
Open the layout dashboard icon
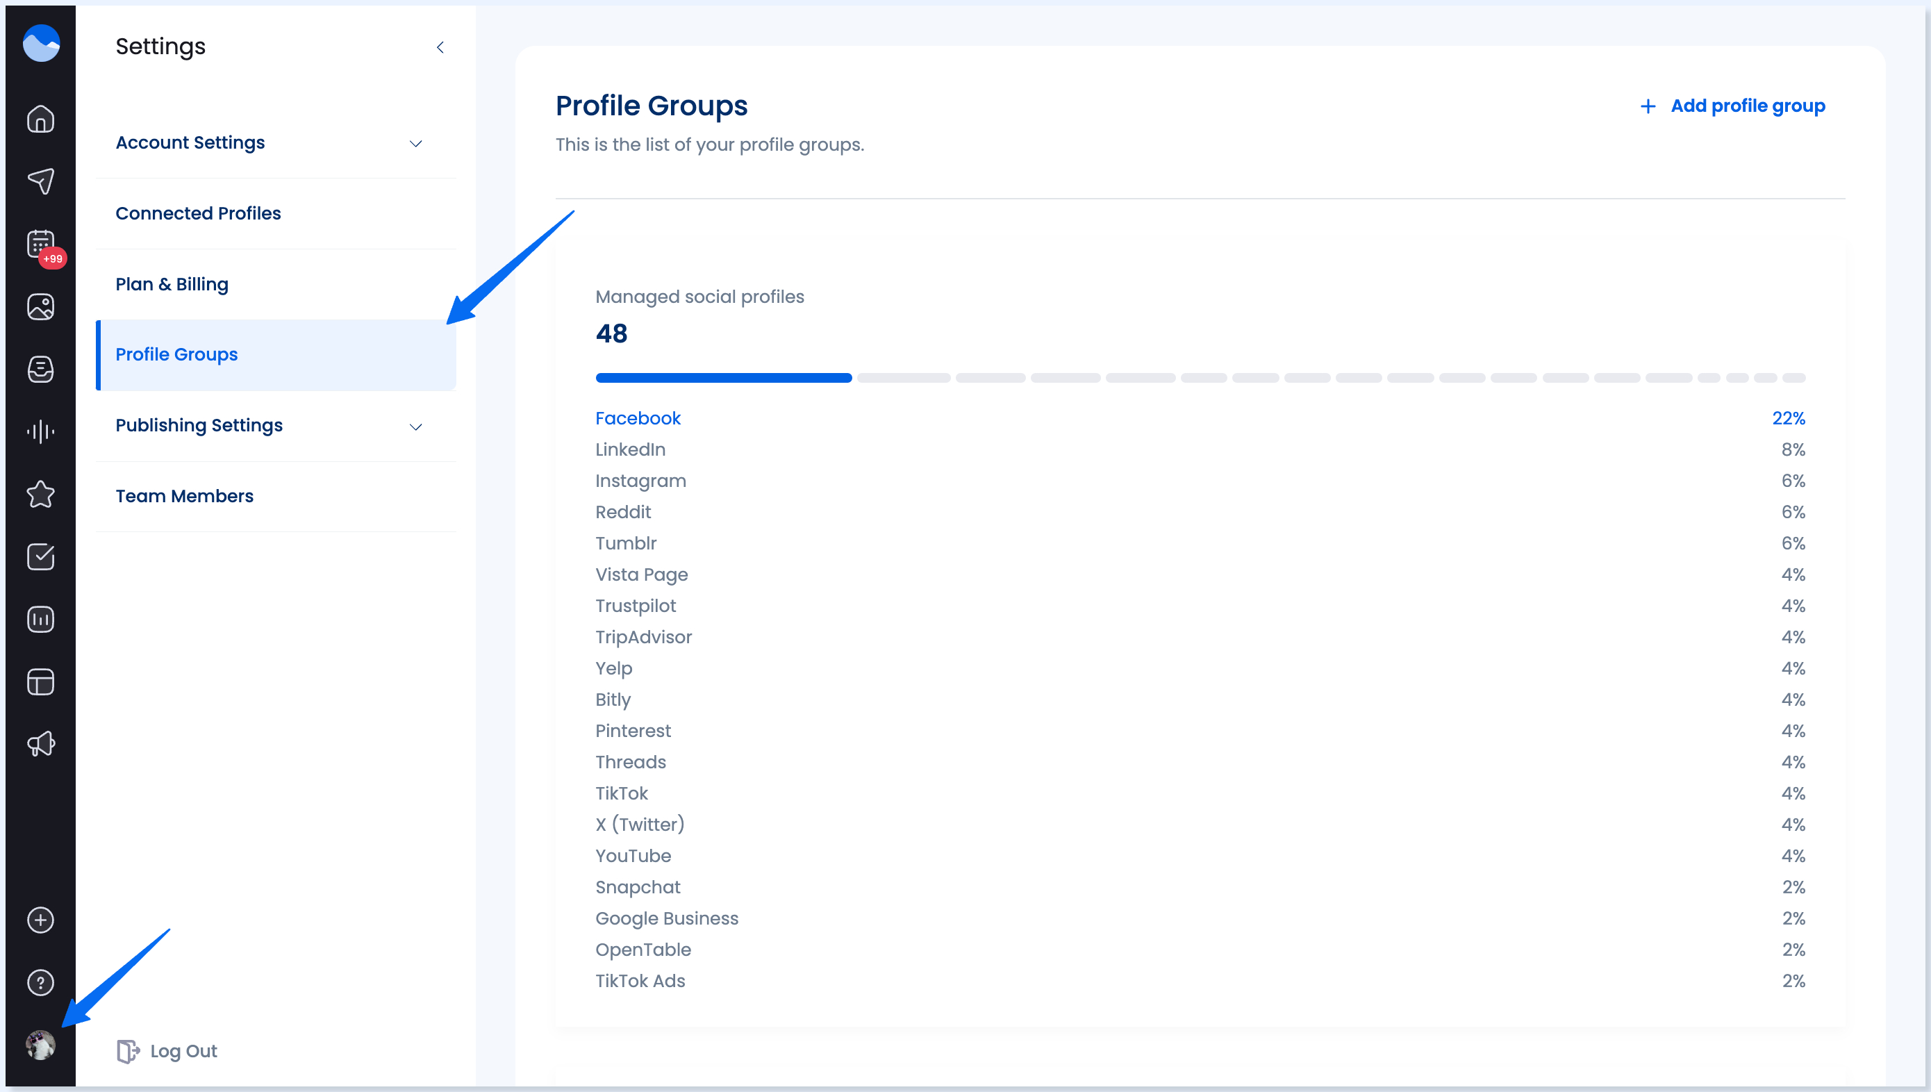[40, 681]
